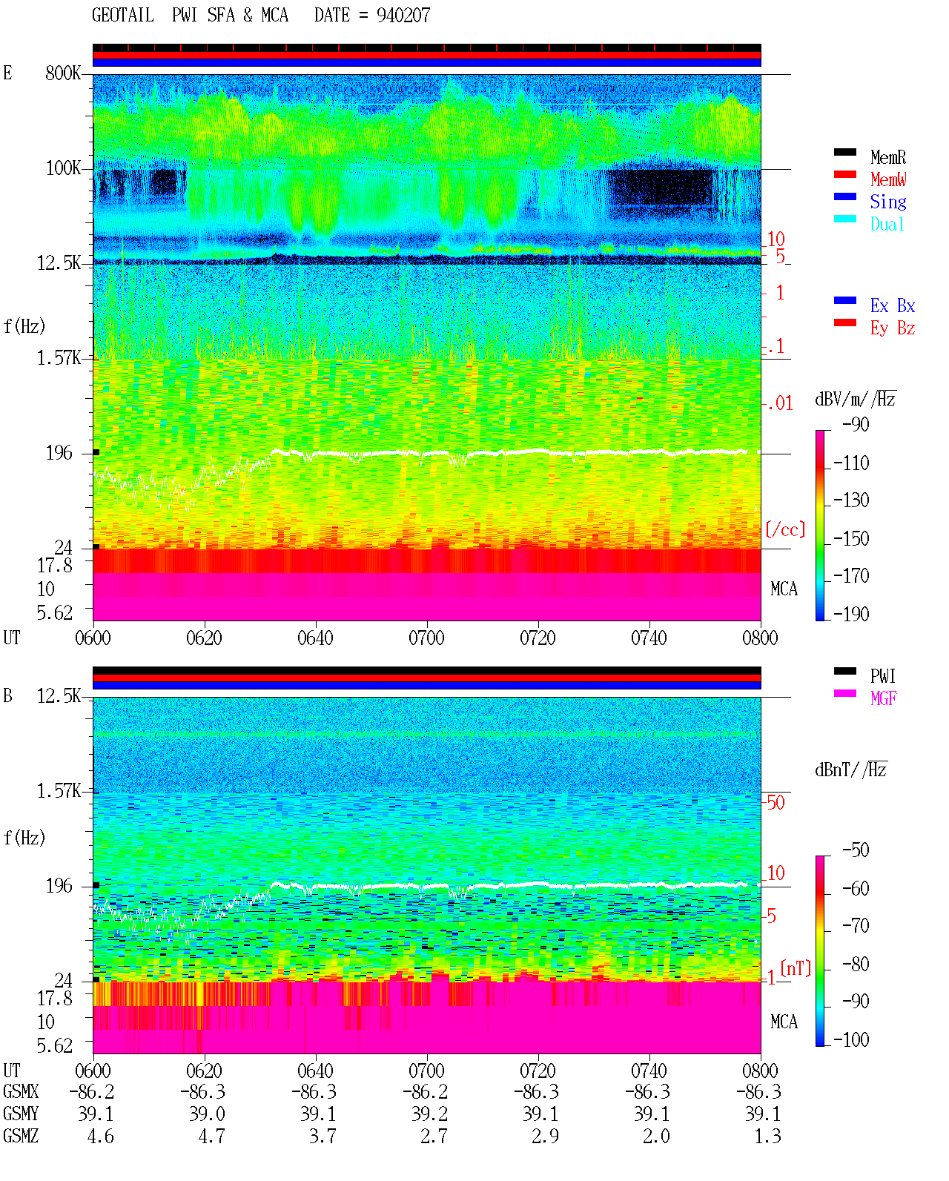This screenshot has height=1181, width=949.
Task: Click the B panel 'f(Hz)' axis title
Action: click(24, 838)
